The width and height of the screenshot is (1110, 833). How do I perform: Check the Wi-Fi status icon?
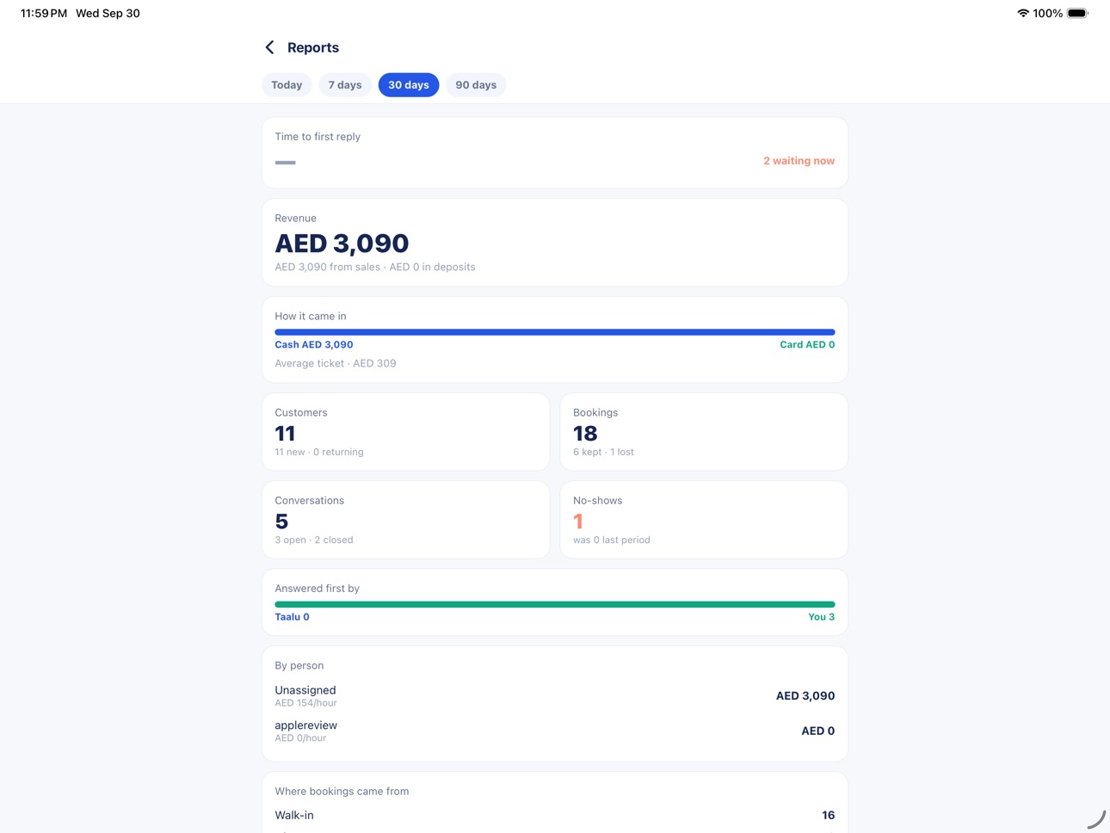click(1023, 13)
